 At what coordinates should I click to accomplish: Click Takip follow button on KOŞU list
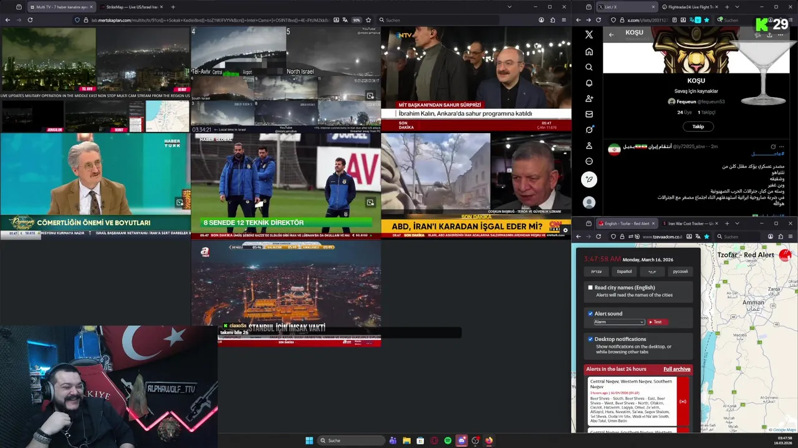(x=698, y=126)
